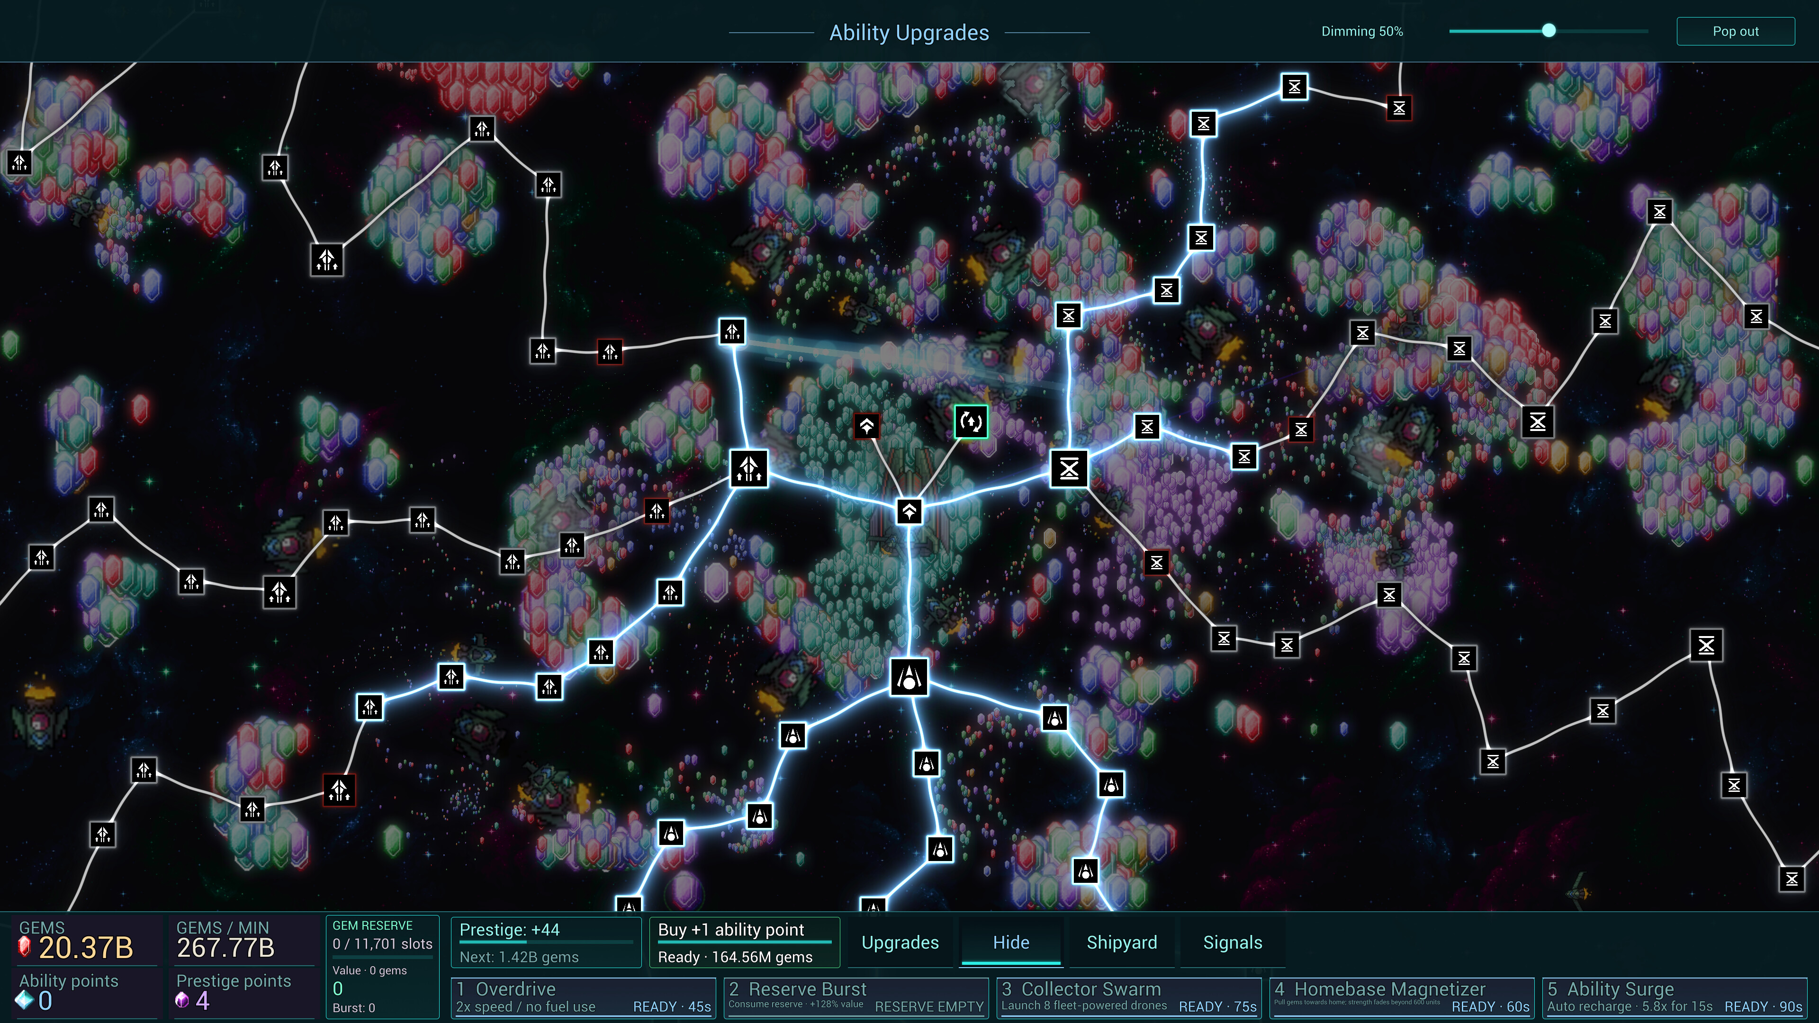Screen dimensions: 1819x1023
Task: Click the Hide tab
Action: pos(1011,942)
